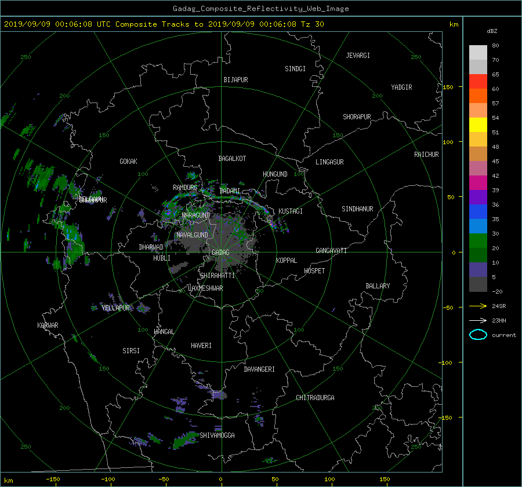Screen dimensions: 522x487
Task: Pick the light blue 30-35 dBZ swatch
Action: coord(478,226)
